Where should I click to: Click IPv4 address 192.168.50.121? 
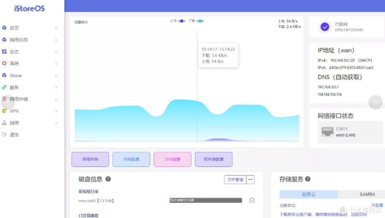(x=343, y=60)
